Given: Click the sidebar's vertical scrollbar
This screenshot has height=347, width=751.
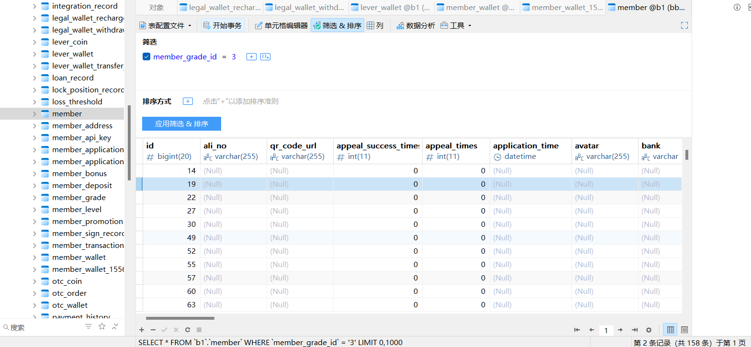Looking at the screenshot, I should pos(129,143).
